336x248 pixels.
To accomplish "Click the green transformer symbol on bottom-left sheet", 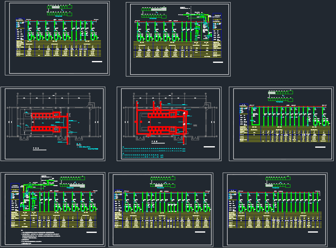I will click(x=30, y=185).
